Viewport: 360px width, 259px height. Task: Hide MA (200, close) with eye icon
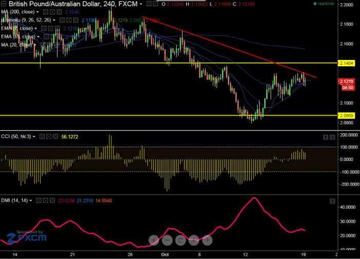click(x=46, y=12)
